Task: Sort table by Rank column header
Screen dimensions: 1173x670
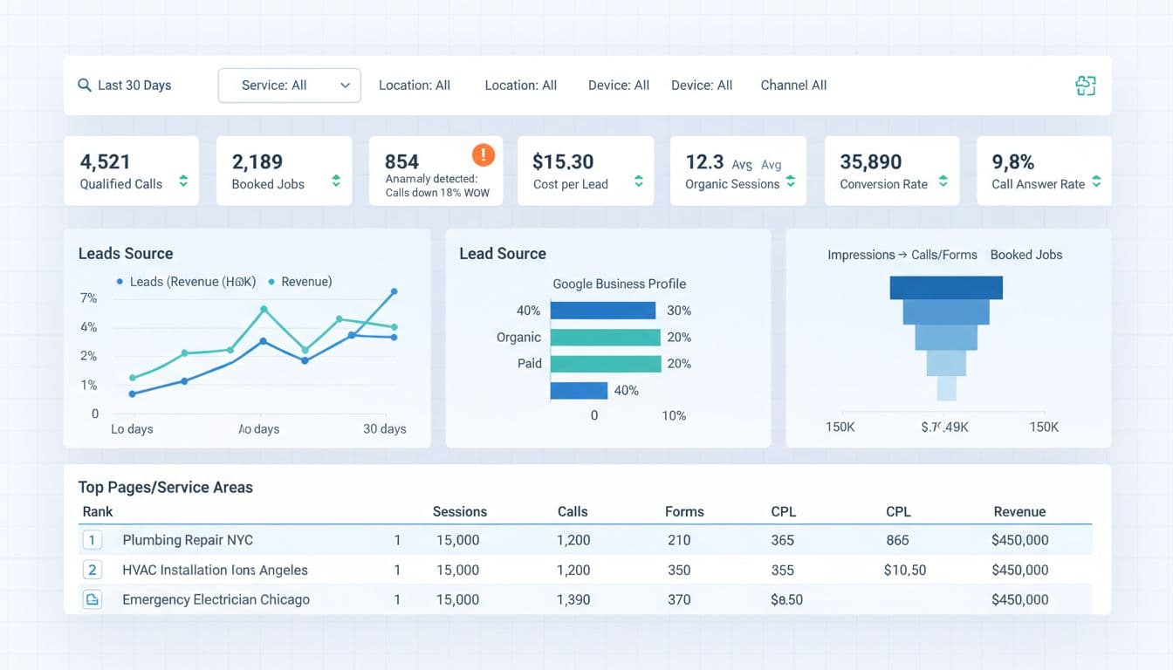Action: point(98,512)
